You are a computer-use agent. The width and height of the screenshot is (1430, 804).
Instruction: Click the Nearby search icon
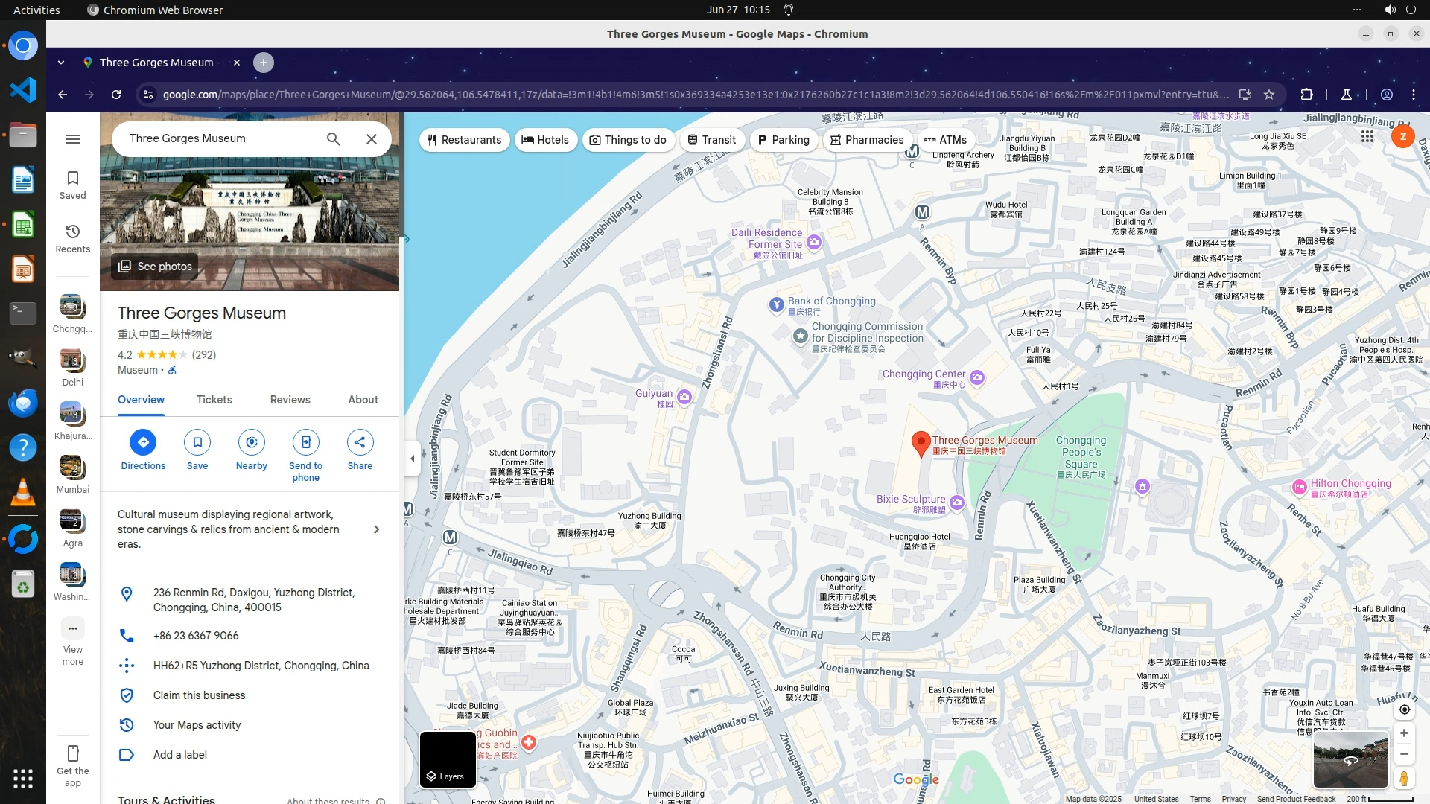coord(252,442)
